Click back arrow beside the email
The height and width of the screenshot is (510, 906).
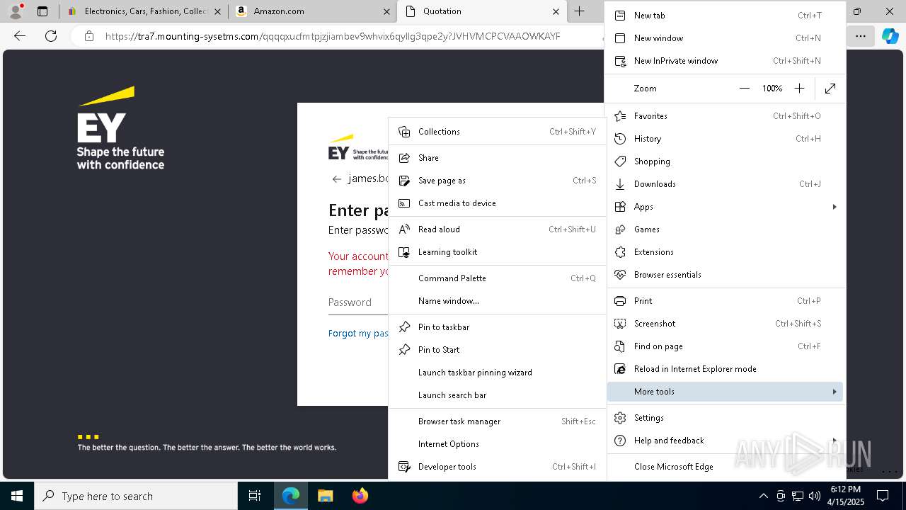click(x=337, y=178)
